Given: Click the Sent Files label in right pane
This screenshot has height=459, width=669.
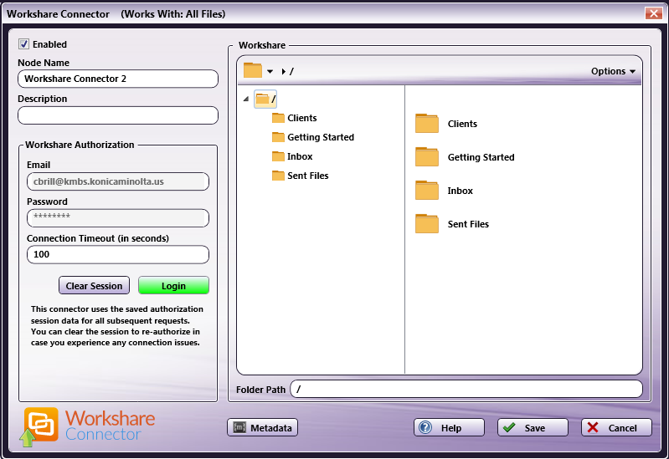Looking at the screenshot, I should point(469,224).
